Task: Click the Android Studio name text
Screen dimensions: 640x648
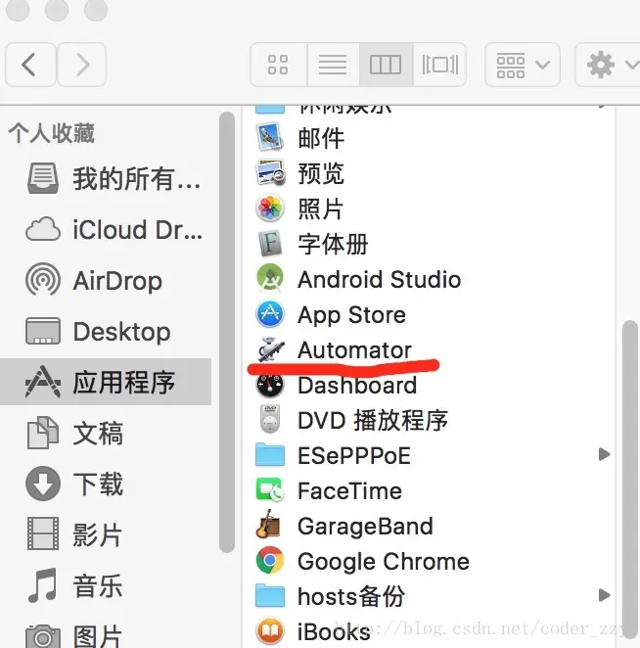Action: tap(380, 279)
